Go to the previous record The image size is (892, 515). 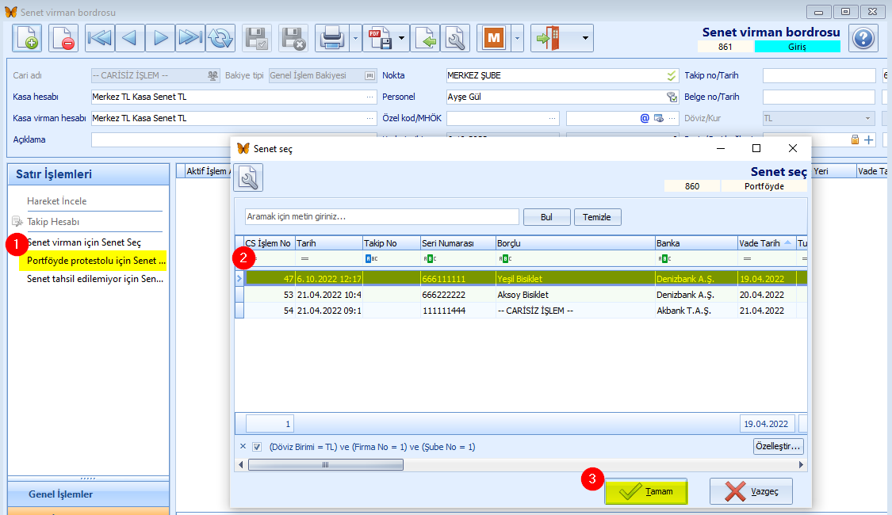[130, 38]
